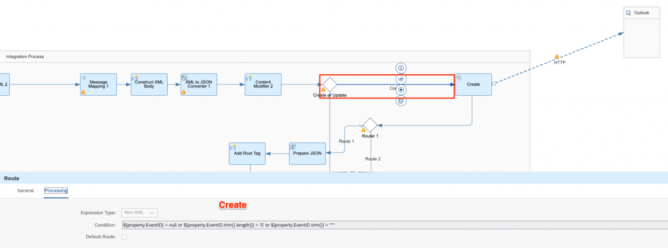Viewport: 668px width, 248px height.
Task: Toggle the Default Route checkbox
Action: 125,237
